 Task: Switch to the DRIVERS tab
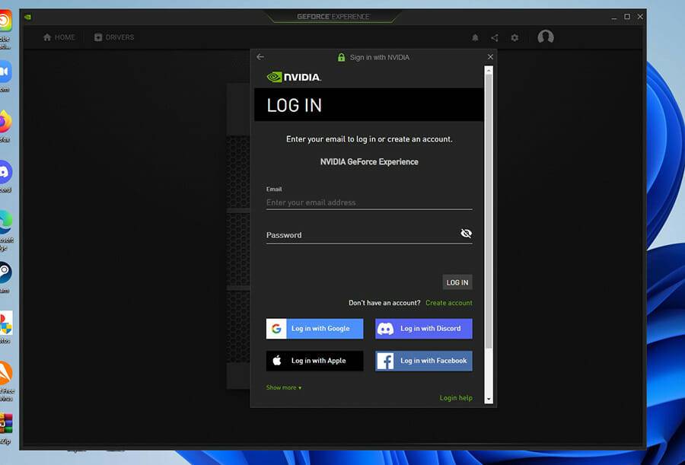click(x=113, y=37)
